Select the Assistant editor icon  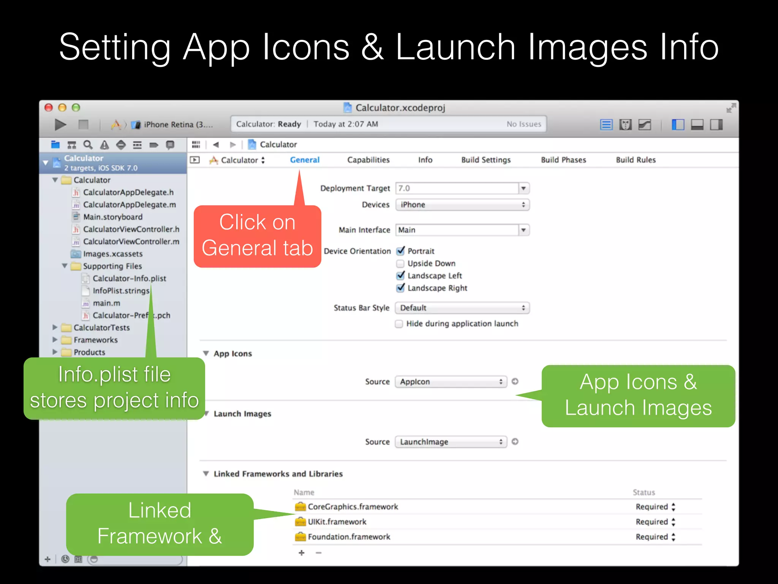[625, 125]
